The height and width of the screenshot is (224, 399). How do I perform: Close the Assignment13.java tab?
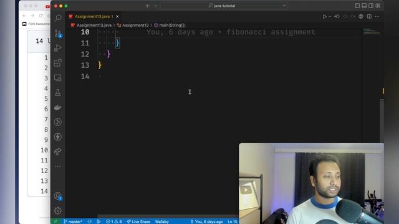pos(117,17)
